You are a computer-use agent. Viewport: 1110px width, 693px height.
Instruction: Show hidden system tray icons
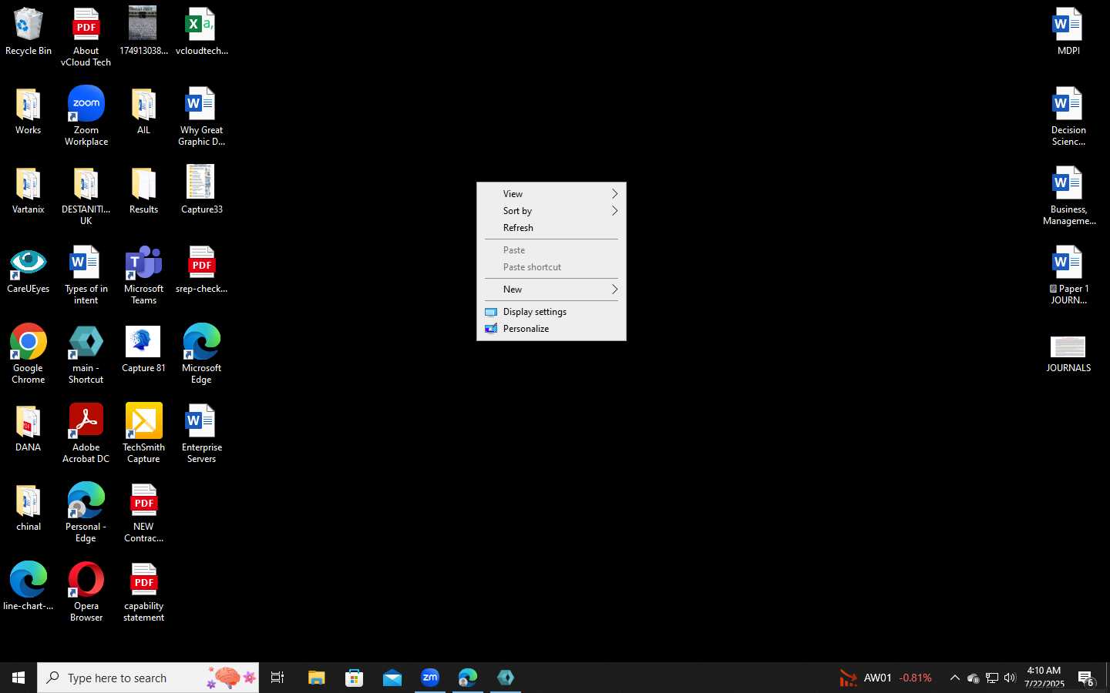click(954, 678)
